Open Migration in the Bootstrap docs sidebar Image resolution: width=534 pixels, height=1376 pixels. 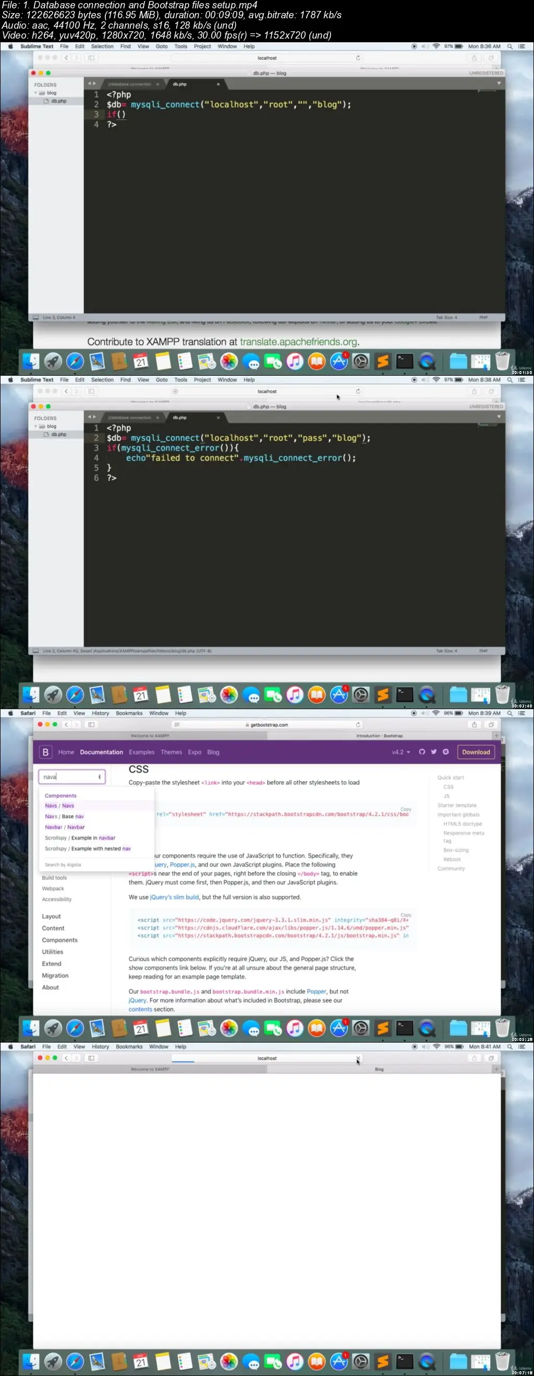point(55,975)
